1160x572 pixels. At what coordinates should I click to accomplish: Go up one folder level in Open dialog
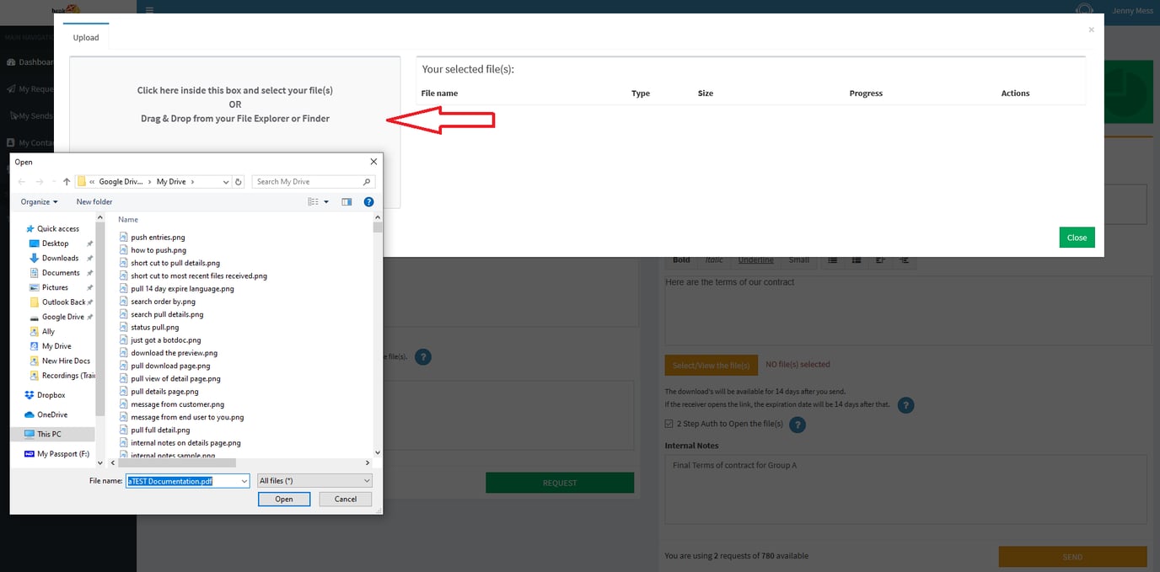tap(67, 182)
